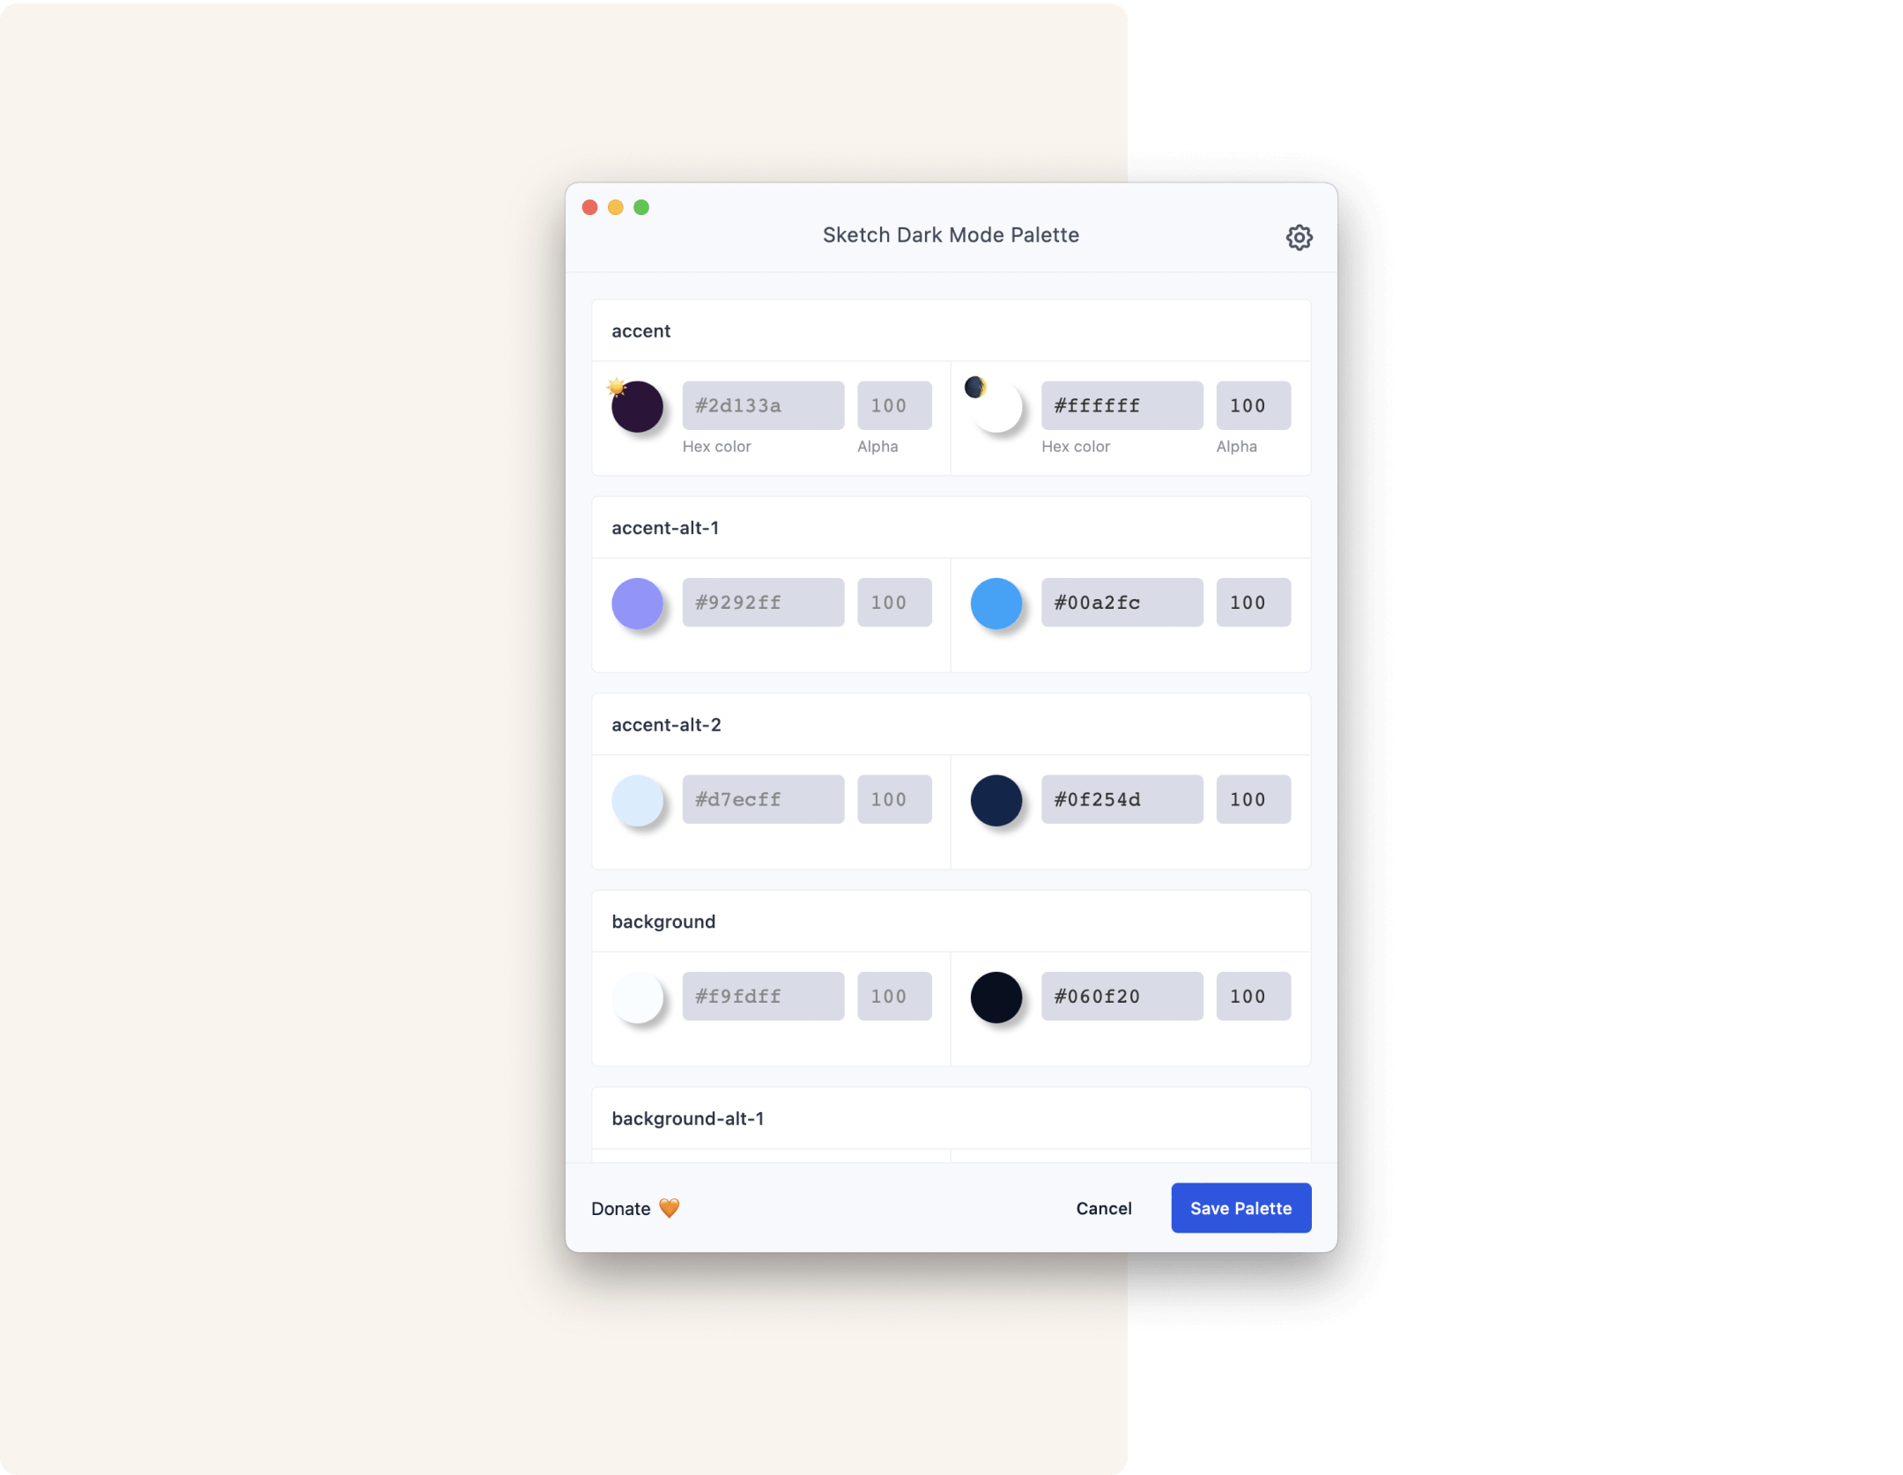Screen dimensions: 1903x1475
Task: Click the background dark swatch #060f20
Action: tap(995, 997)
